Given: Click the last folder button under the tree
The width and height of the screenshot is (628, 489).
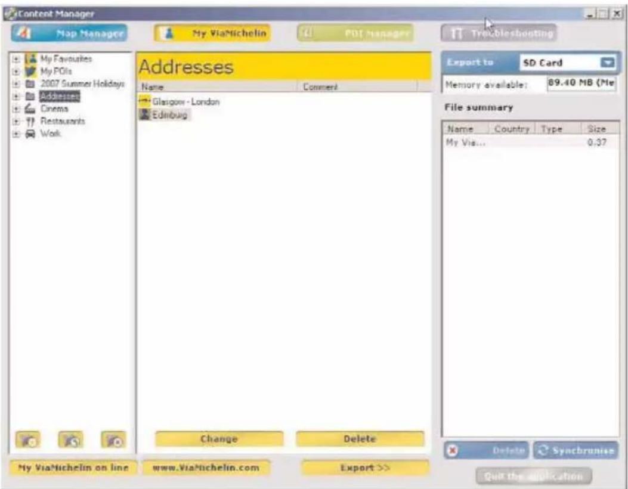Looking at the screenshot, I should pyautogui.click(x=113, y=440).
